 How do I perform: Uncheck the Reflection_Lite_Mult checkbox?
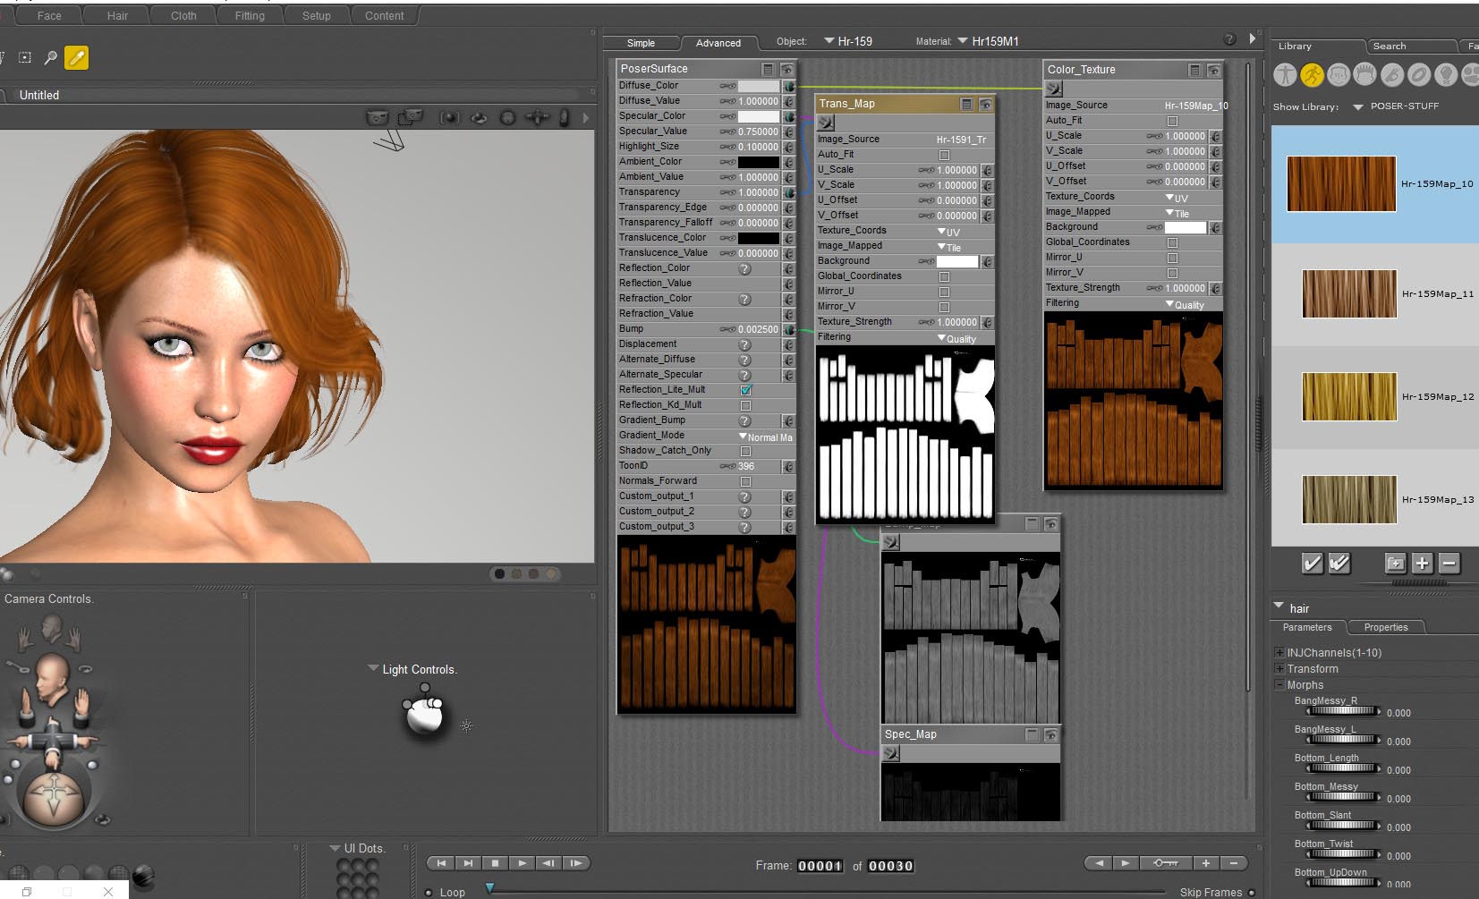point(745,390)
